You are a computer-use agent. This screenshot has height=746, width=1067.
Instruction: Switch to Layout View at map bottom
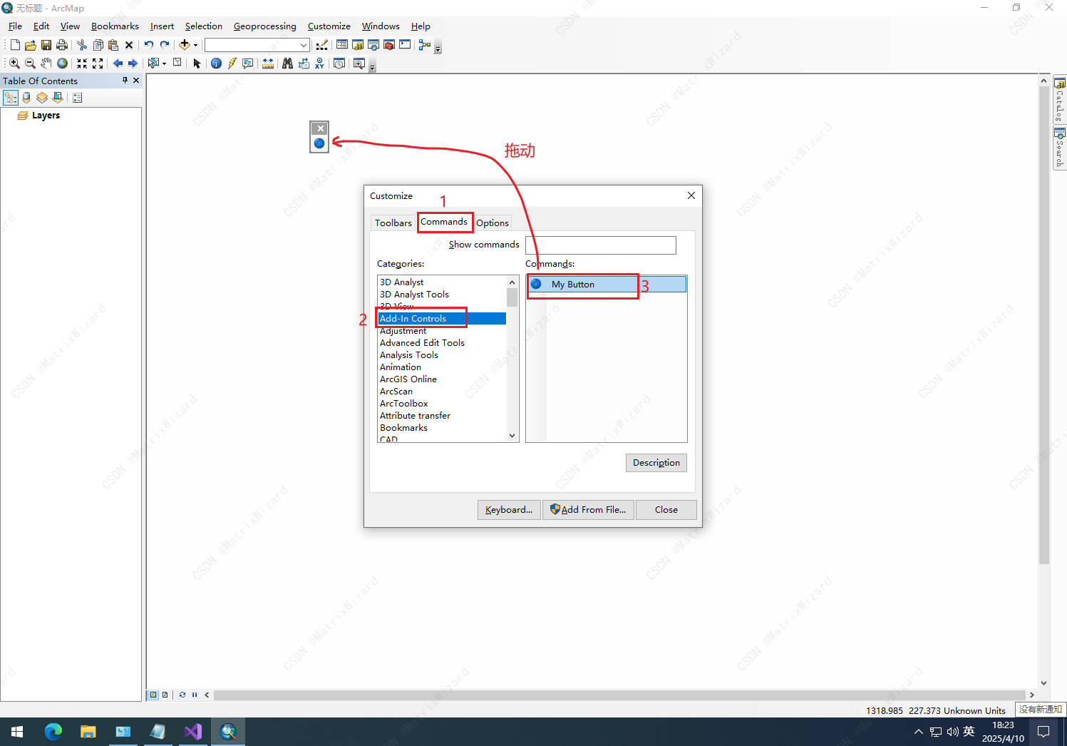tap(165, 695)
